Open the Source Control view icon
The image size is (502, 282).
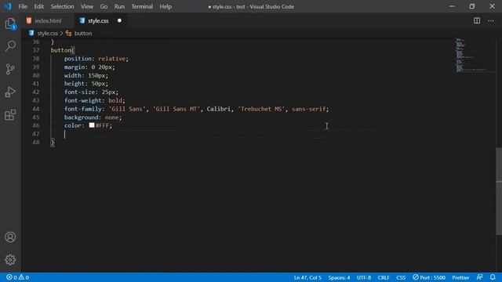[x=10, y=69]
